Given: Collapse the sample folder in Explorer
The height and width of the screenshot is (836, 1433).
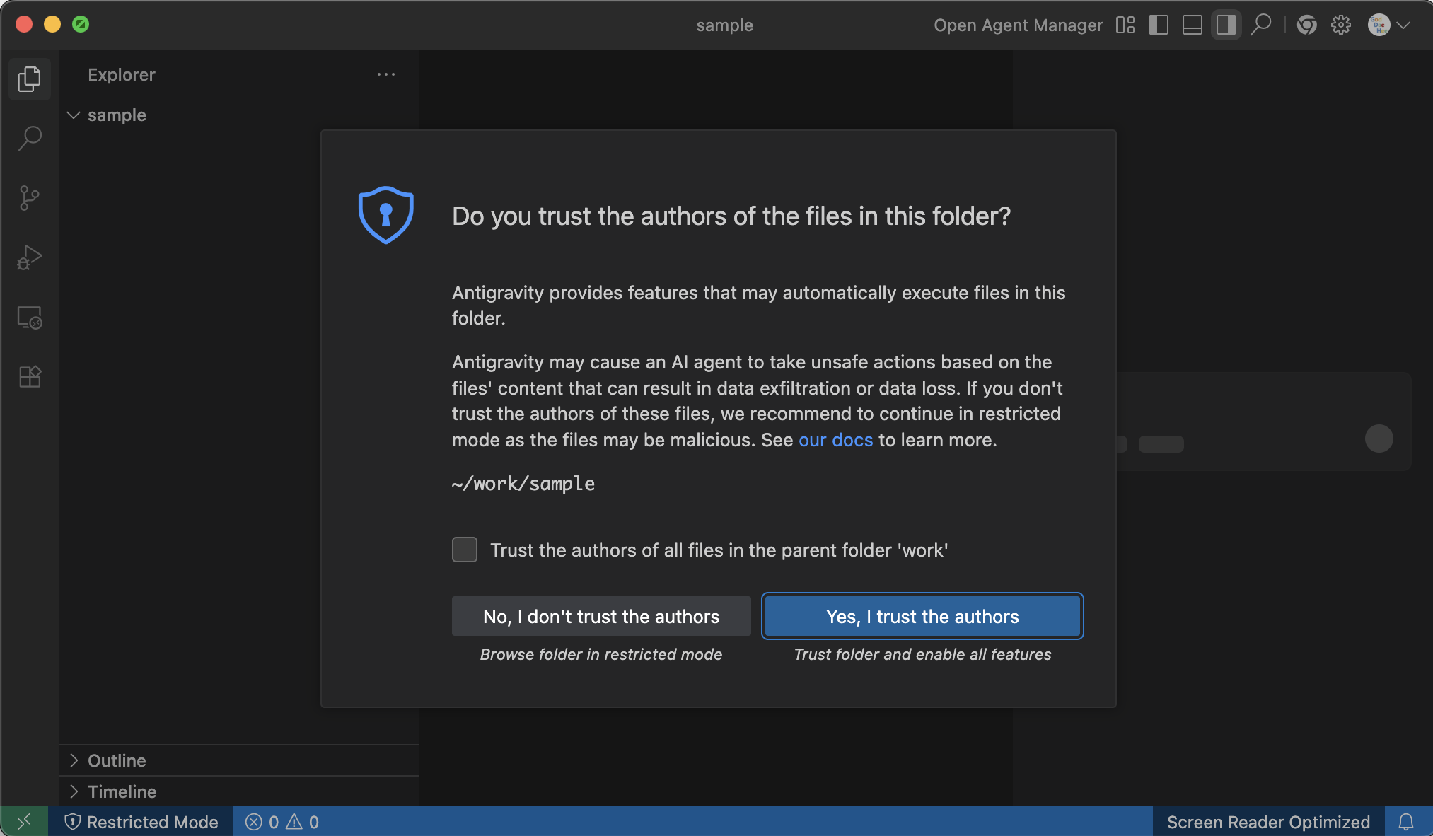Looking at the screenshot, I should pos(74,115).
